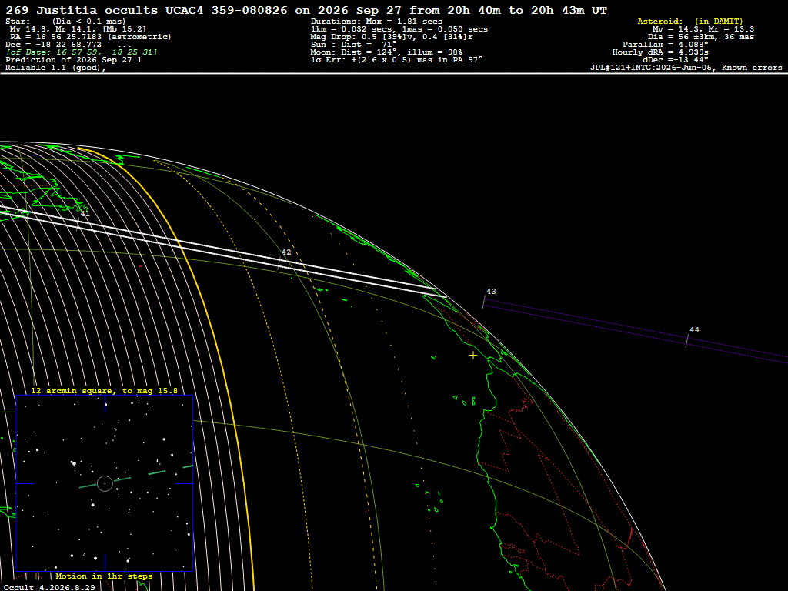Viewport: 788px width, 591px height.
Task: Click the 'Motion in 1hr steps' caption
Action: click(x=104, y=576)
